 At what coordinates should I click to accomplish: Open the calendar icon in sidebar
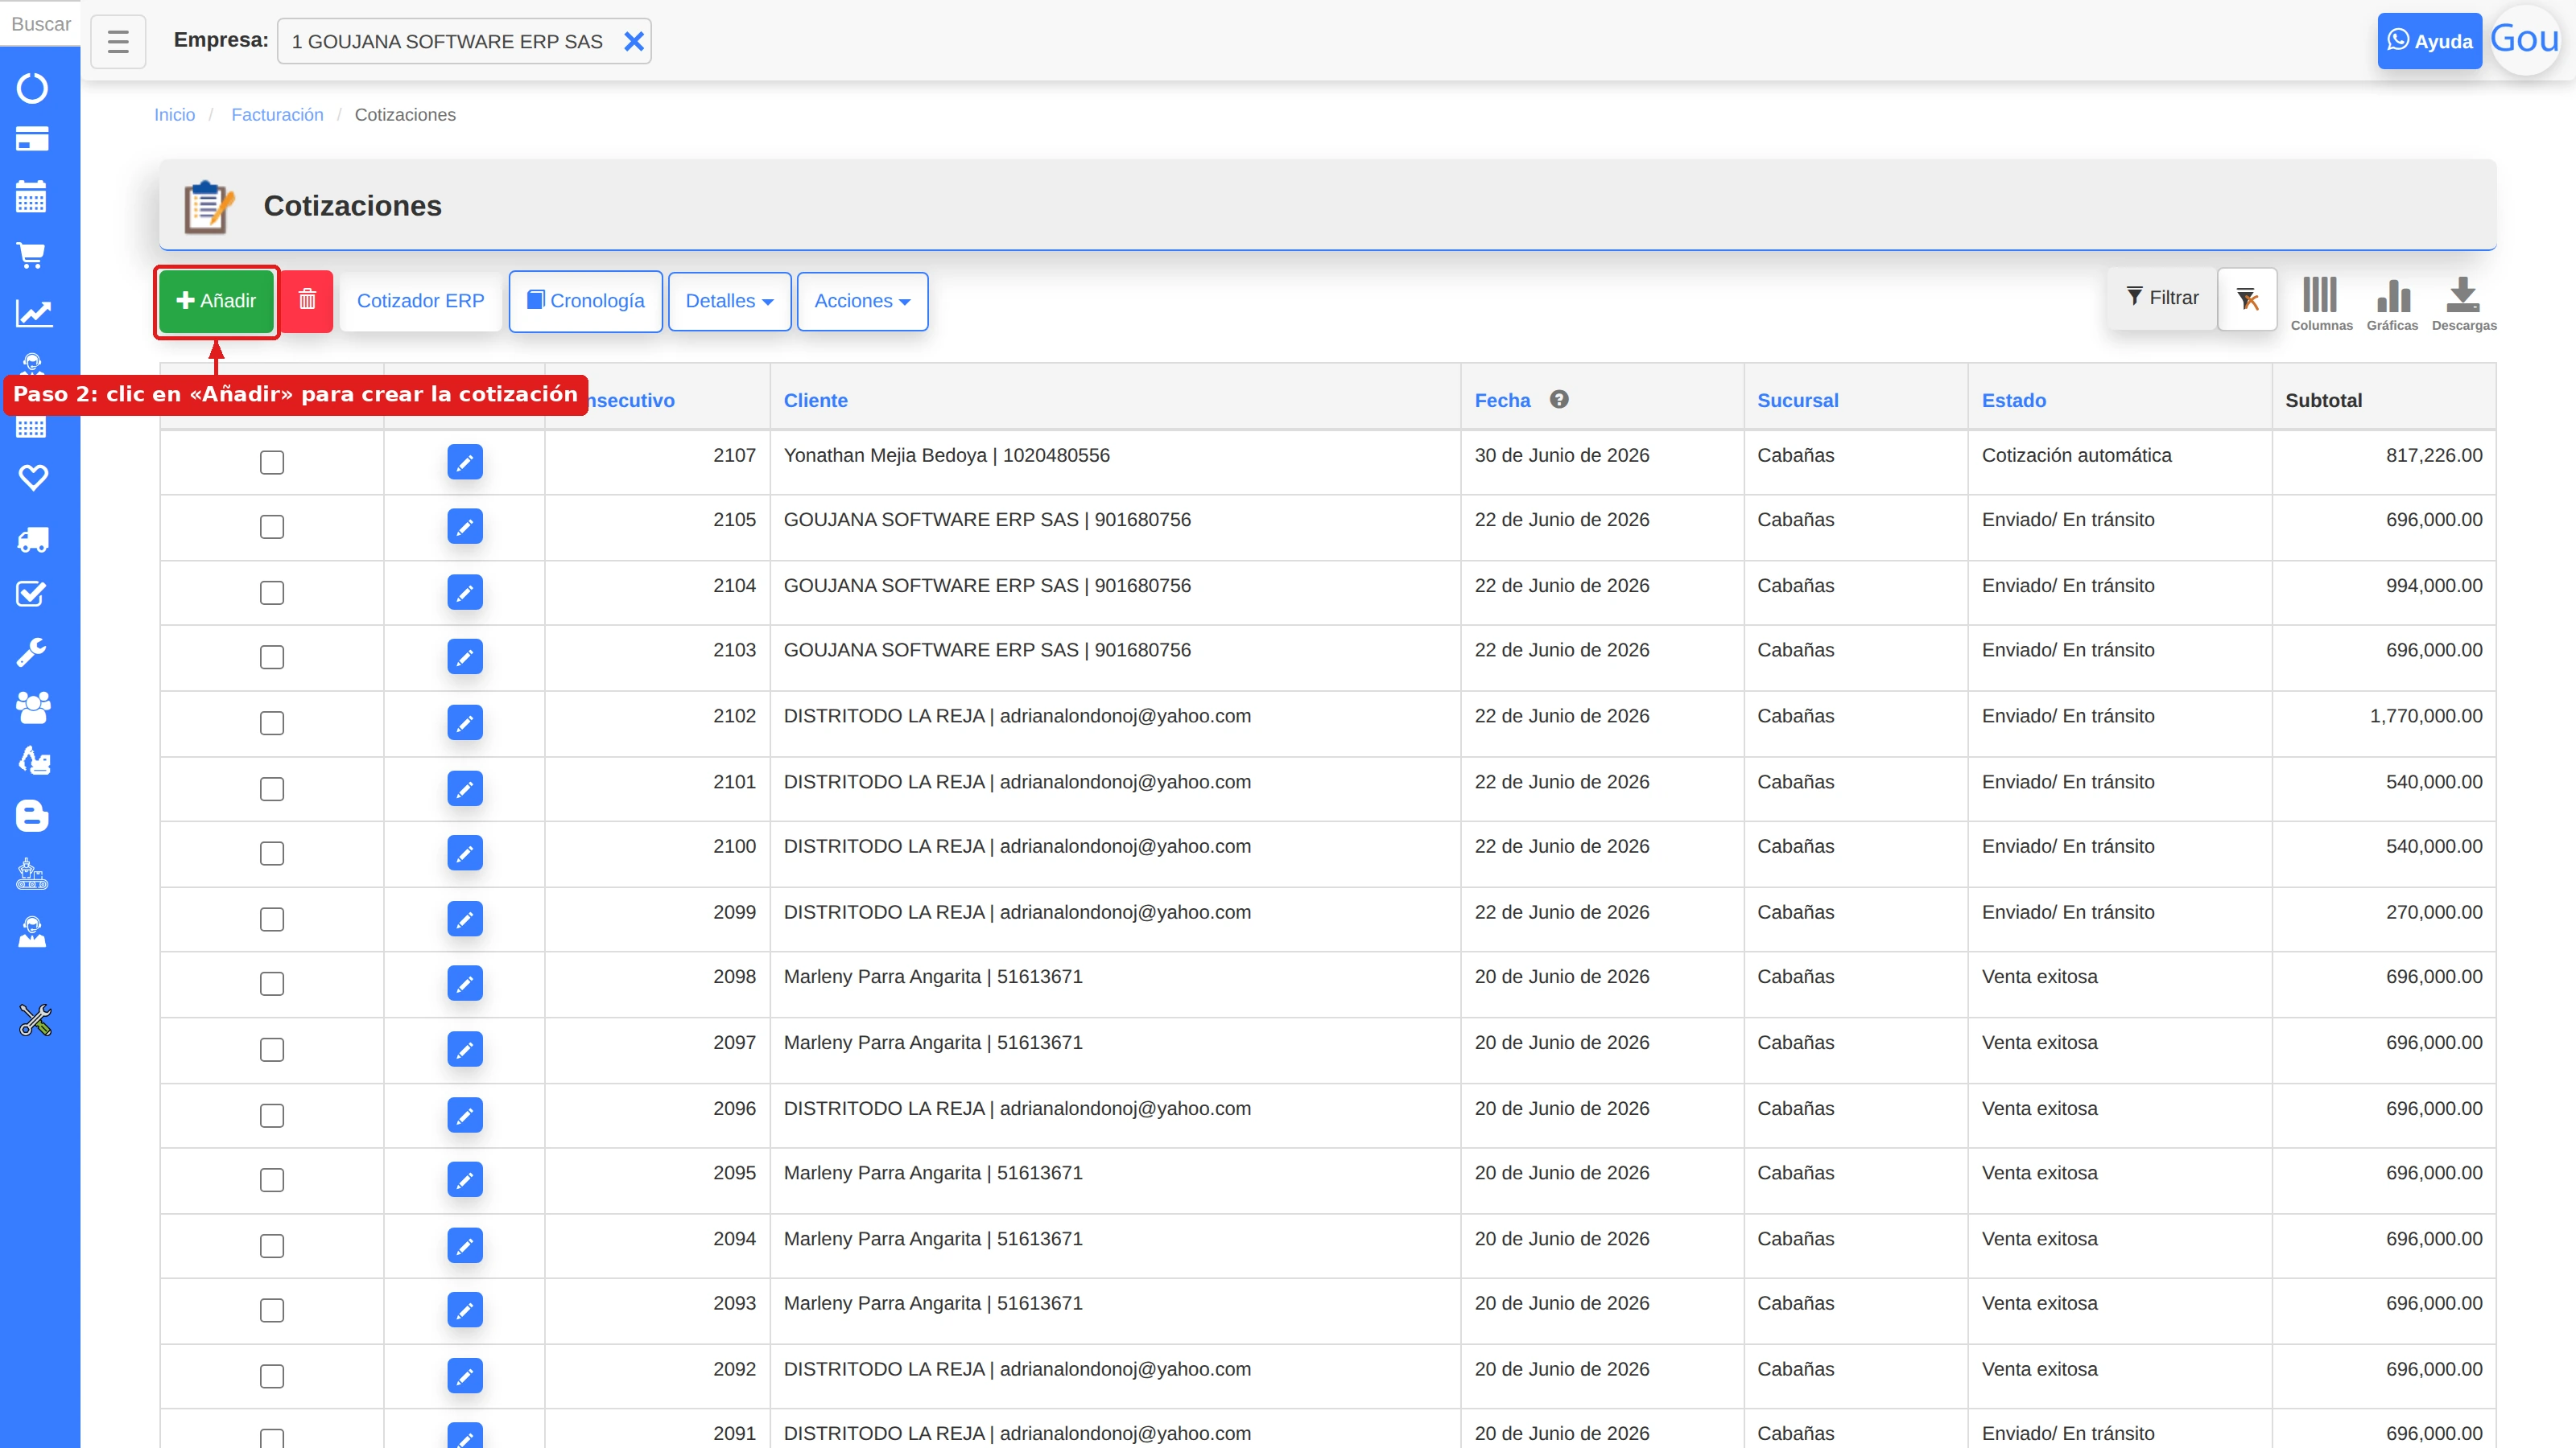[32, 195]
